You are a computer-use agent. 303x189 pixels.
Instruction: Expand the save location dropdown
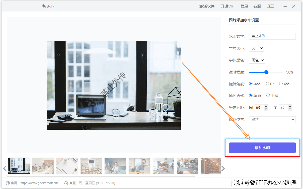(x=272, y=120)
